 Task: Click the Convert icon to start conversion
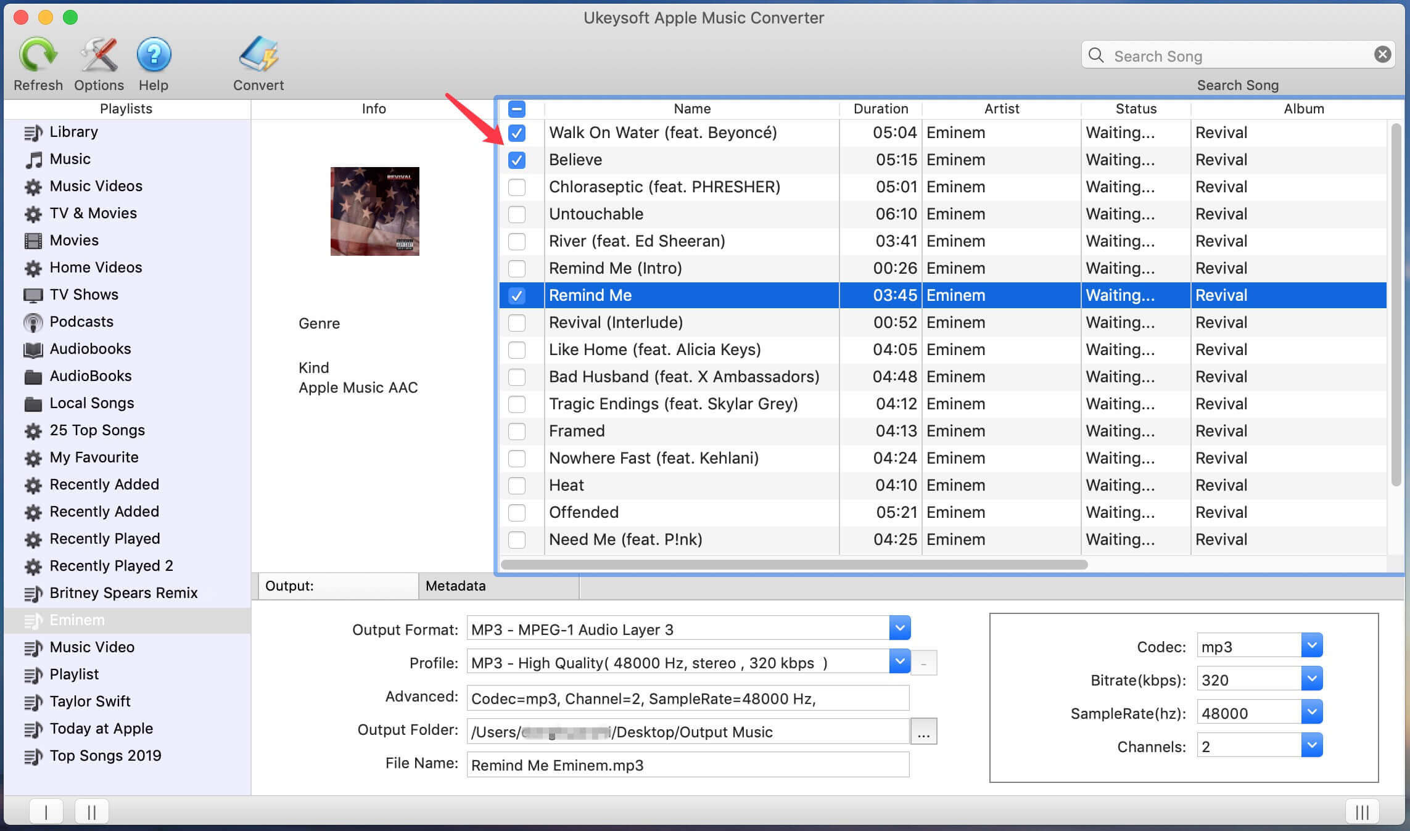point(257,62)
